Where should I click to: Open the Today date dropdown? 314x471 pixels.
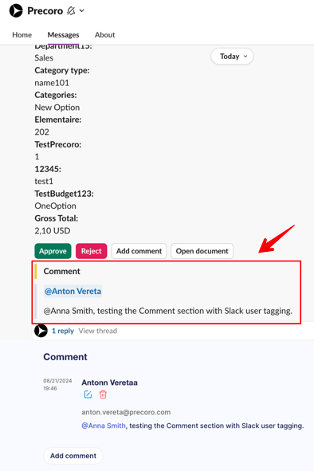(x=232, y=57)
